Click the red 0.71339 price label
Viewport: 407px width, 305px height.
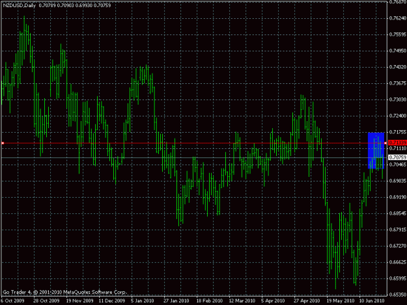pyautogui.click(x=397, y=143)
